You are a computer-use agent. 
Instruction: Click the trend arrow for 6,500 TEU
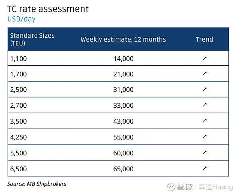tap(205, 168)
